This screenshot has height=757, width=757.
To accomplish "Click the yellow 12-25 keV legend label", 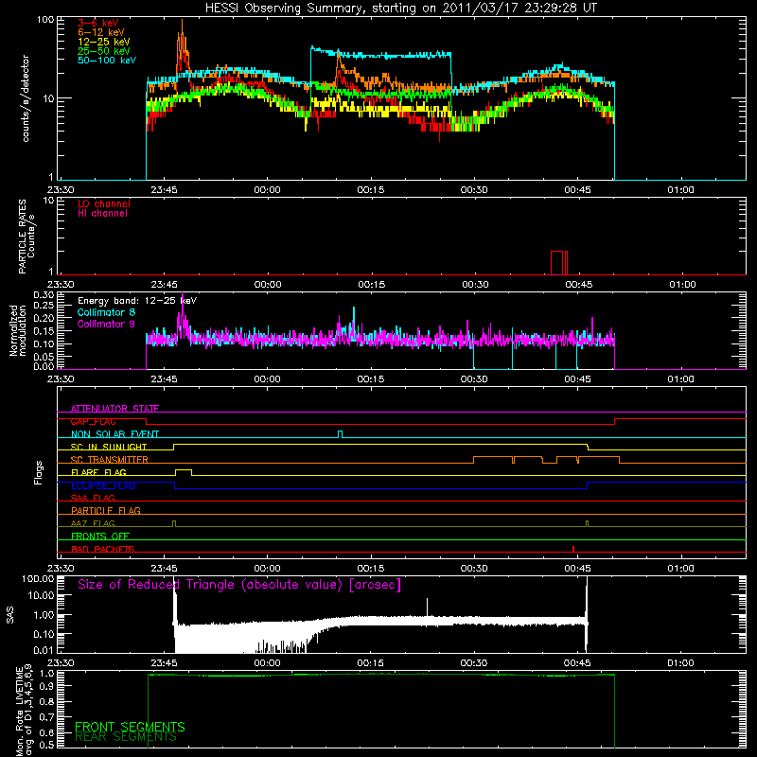I will [104, 42].
